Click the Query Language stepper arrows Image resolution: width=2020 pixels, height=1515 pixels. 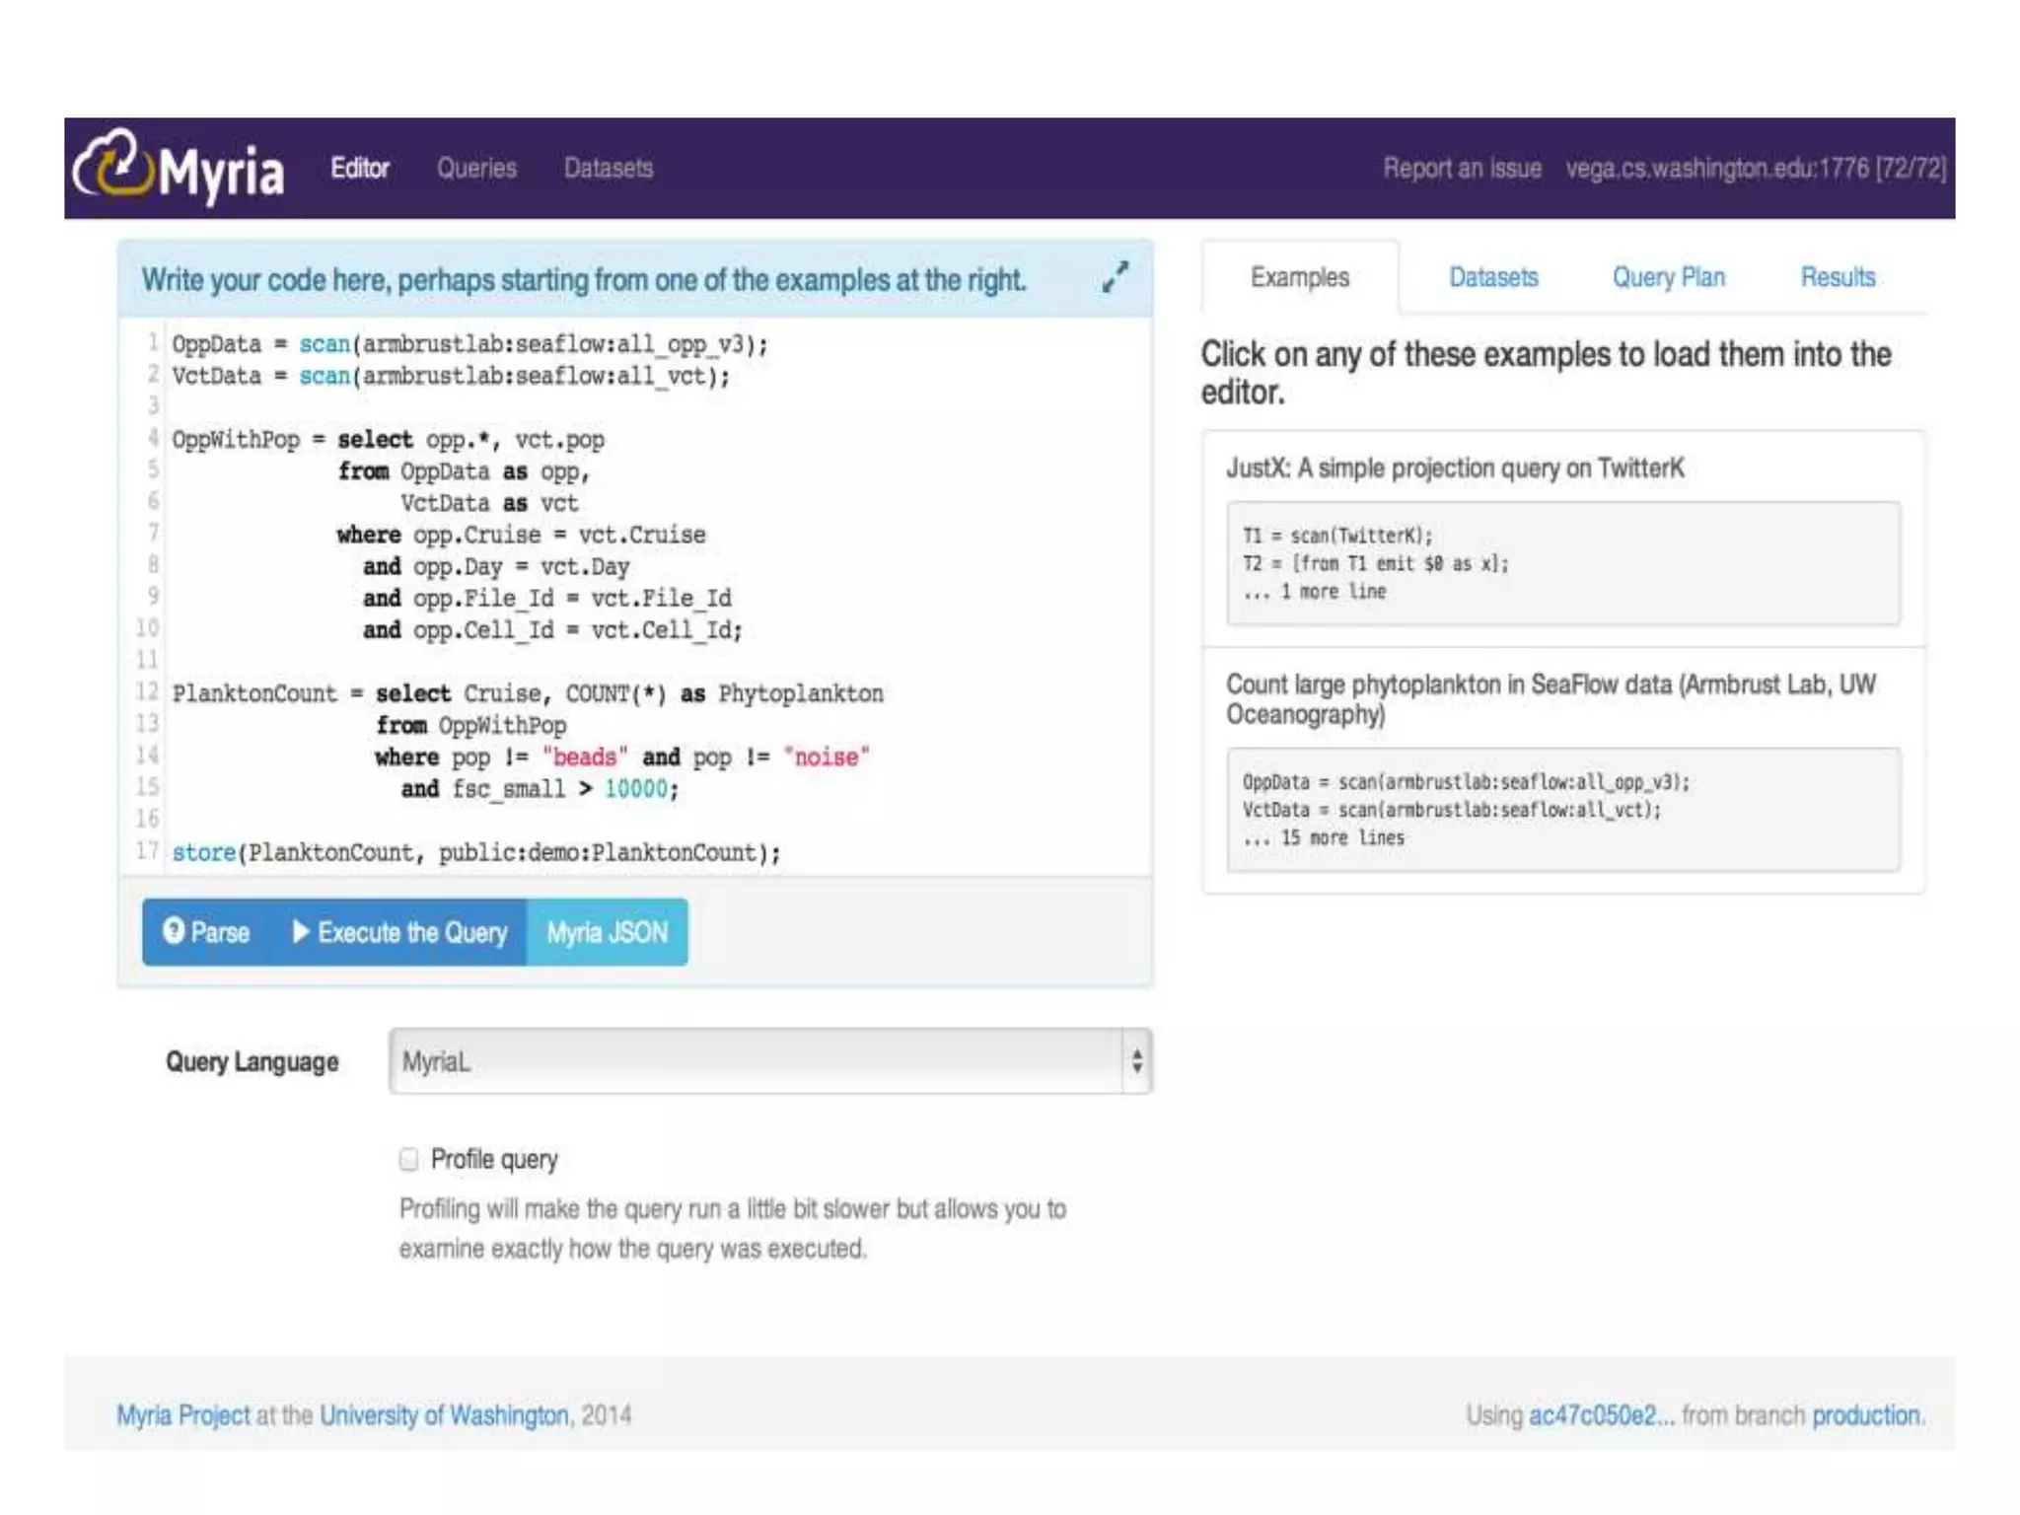1137,1061
